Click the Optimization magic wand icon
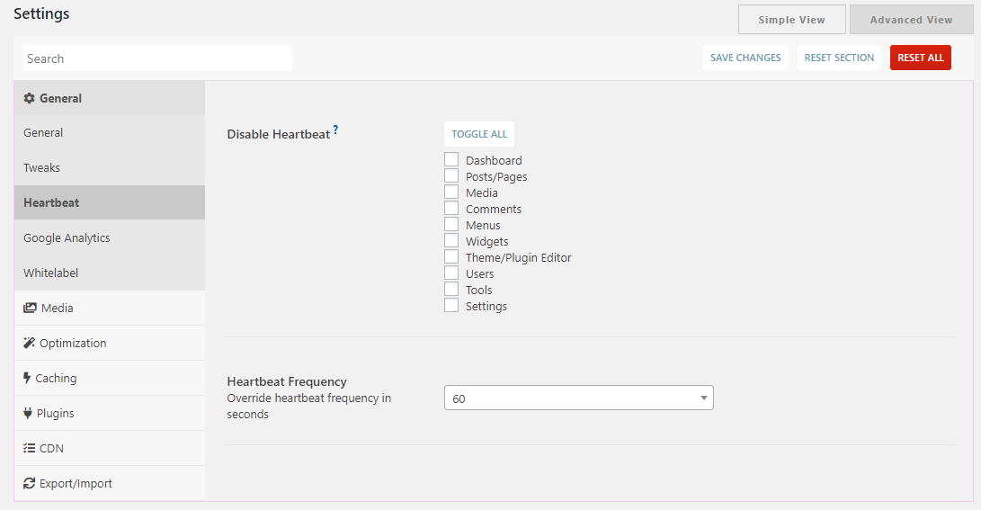The width and height of the screenshot is (981, 510). (x=29, y=343)
